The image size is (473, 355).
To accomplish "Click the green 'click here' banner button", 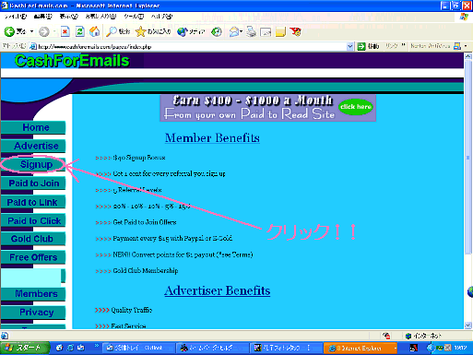I will [x=356, y=107].
